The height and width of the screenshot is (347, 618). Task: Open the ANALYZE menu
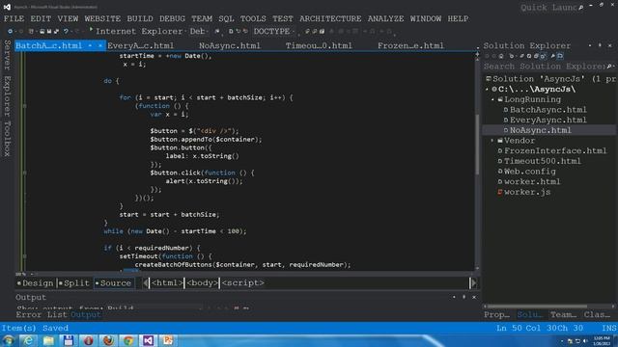pos(385,18)
